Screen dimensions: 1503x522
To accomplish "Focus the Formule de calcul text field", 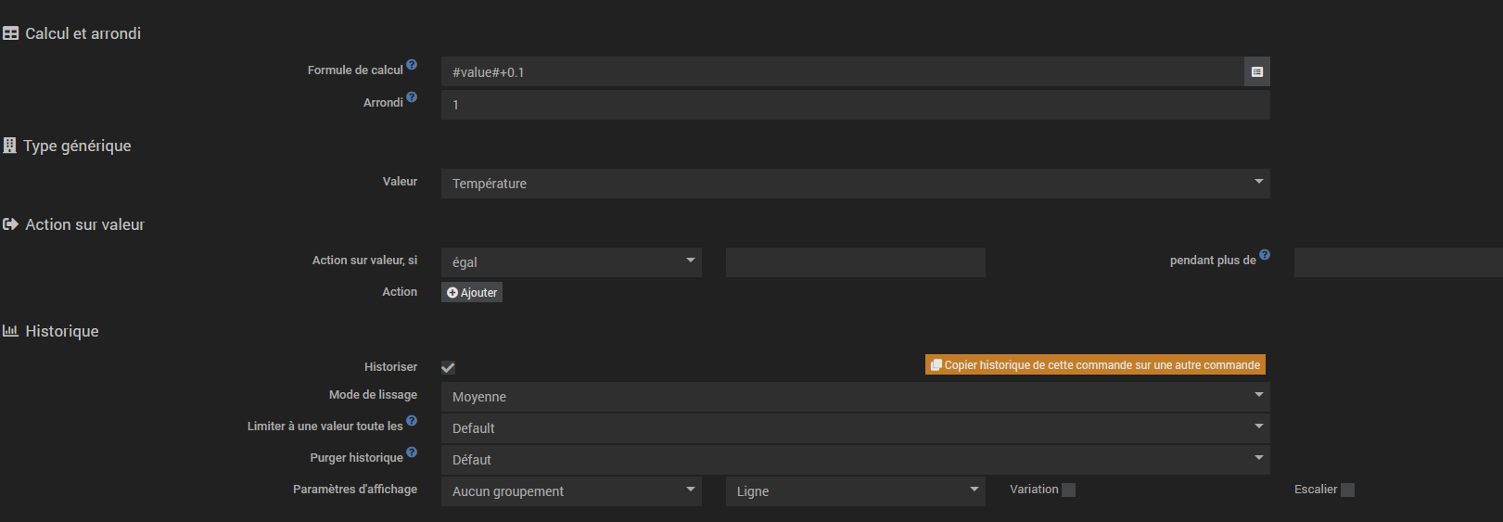I will (842, 72).
